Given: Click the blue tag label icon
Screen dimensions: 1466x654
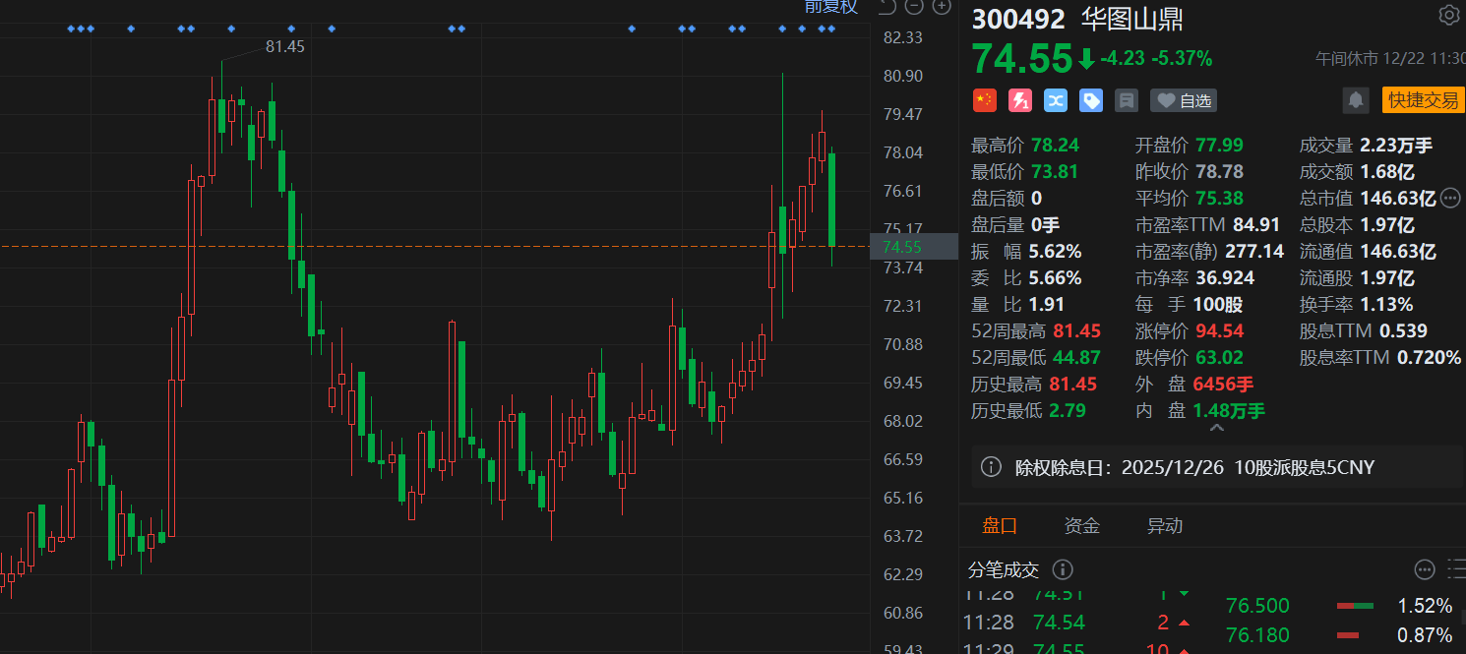Looking at the screenshot, I should point(1090,100).
